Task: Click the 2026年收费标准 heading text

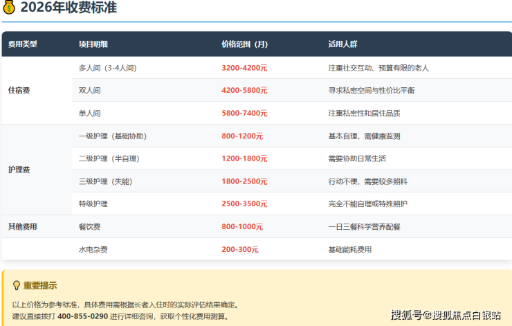Action: click(68, 8)
